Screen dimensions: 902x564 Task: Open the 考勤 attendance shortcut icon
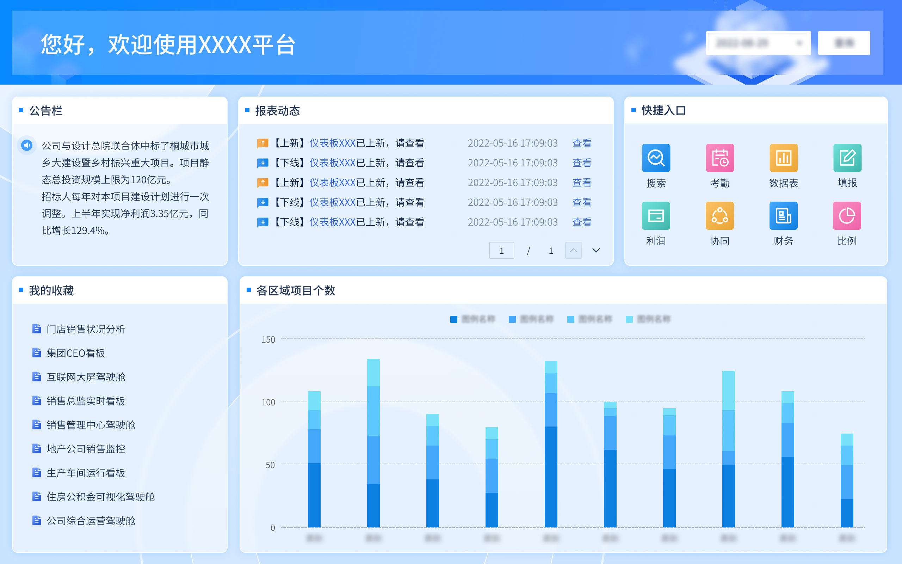719,158
